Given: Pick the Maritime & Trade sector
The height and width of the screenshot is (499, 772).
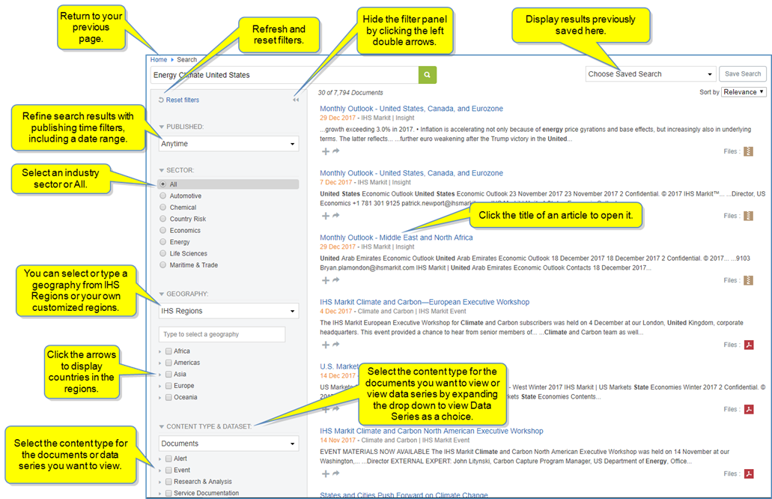Looking at the screenshot, I should 163,265.
